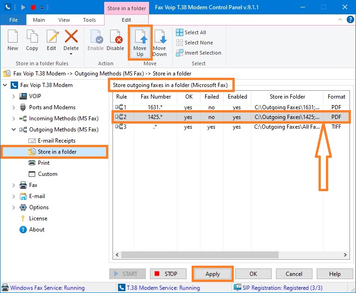
Task: Click the Format column header
Action: pyautogui.click(x=336, y=97)
